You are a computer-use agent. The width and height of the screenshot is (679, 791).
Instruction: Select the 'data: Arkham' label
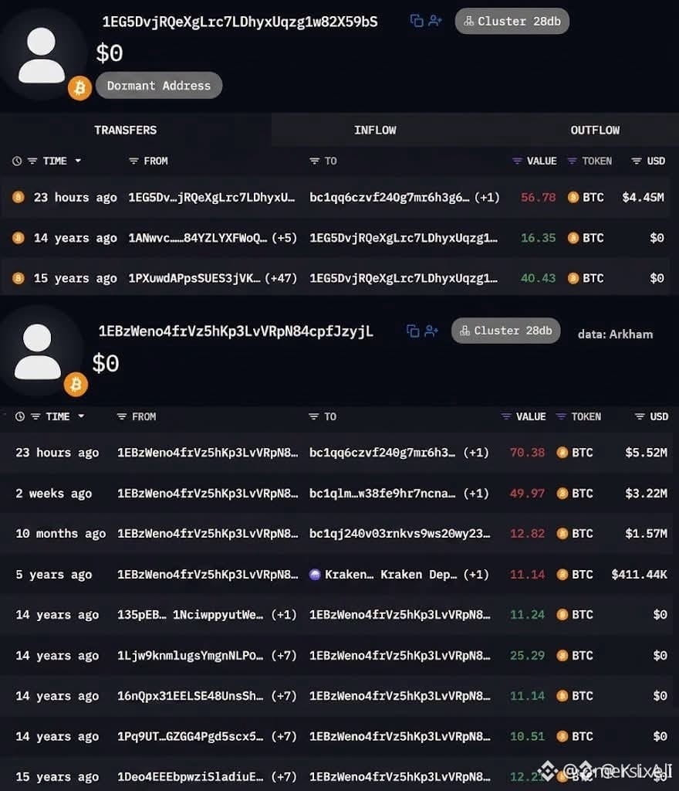point(615,334)
